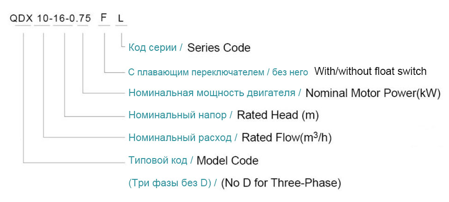Click the number 16 in the model designation
Screen dimensions: 449x202
point(62,20)
